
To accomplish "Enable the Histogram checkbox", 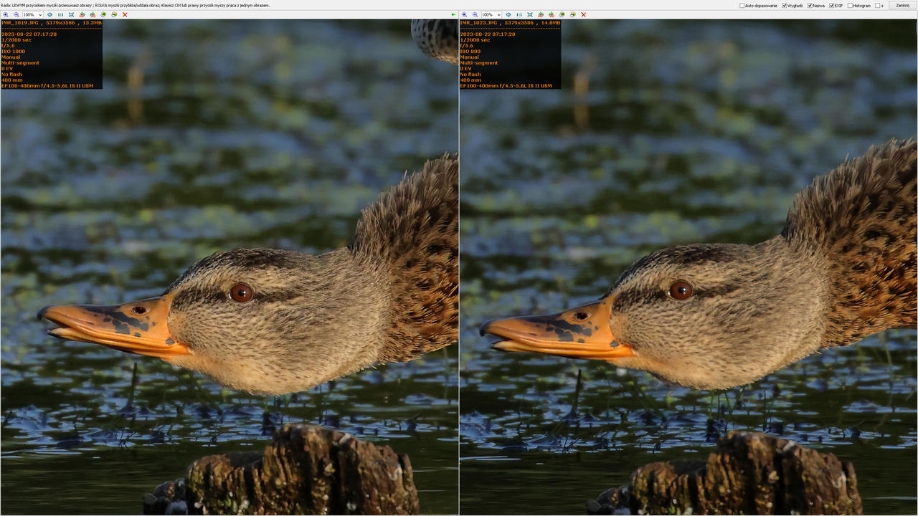I will pyautogui.click(x=850, y=6).
